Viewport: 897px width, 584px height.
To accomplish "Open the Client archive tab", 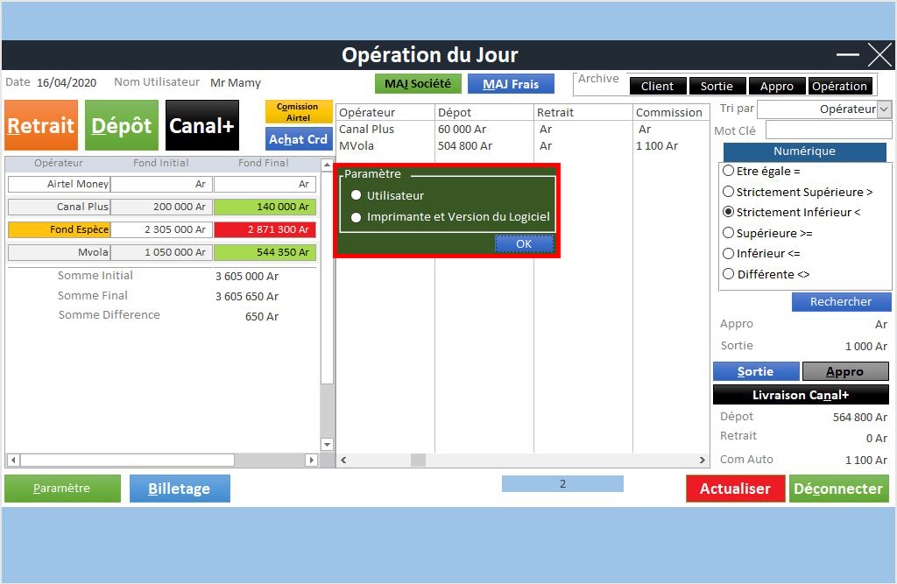I will (x=657, y=86).
